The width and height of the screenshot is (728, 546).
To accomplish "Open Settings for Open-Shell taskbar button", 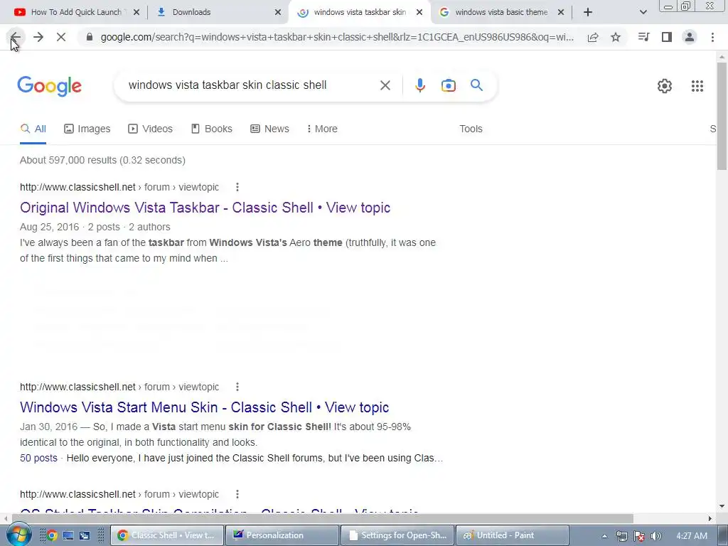I will click(x=397, y=535).
